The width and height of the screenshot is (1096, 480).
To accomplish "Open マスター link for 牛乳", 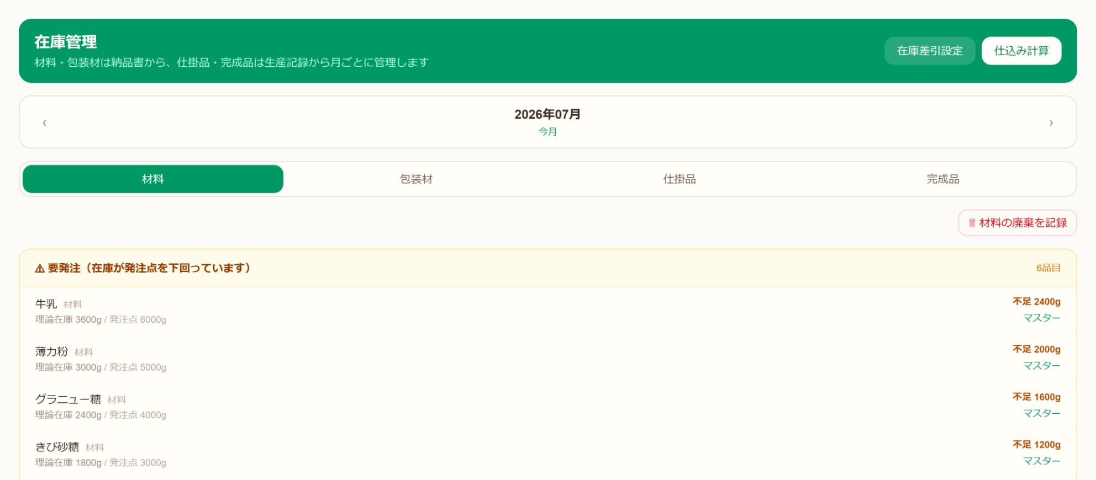I will click(x=1042, y=318).
